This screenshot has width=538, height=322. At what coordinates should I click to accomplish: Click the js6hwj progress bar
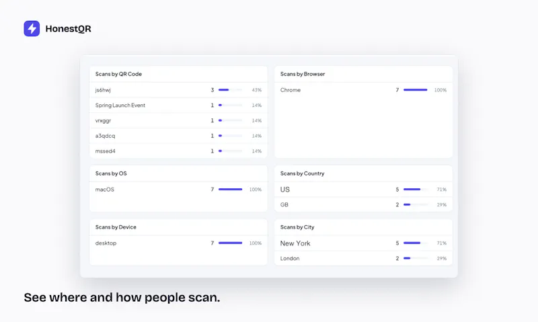230,90
